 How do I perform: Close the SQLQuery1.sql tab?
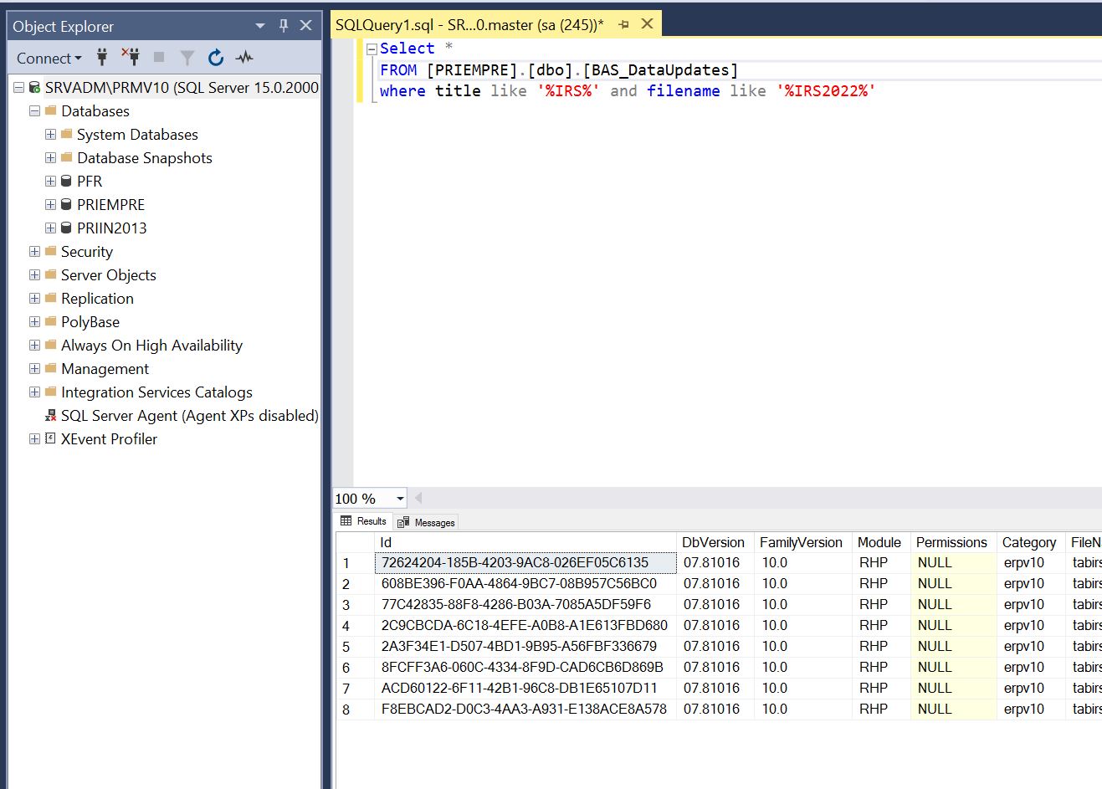click(647, 24)
